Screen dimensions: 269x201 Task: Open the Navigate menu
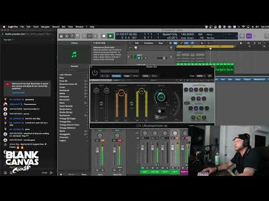[45, 27]
